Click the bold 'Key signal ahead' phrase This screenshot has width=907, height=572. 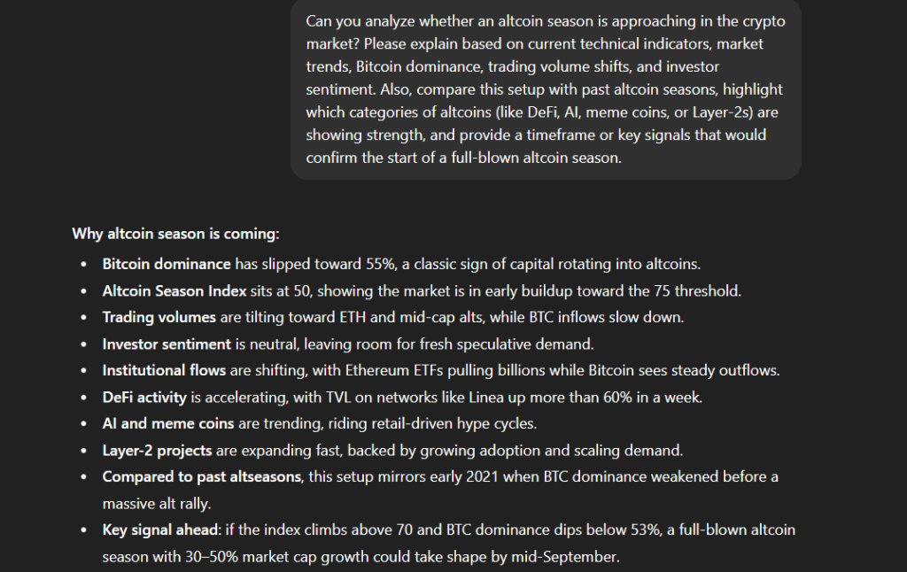[161, 529]
